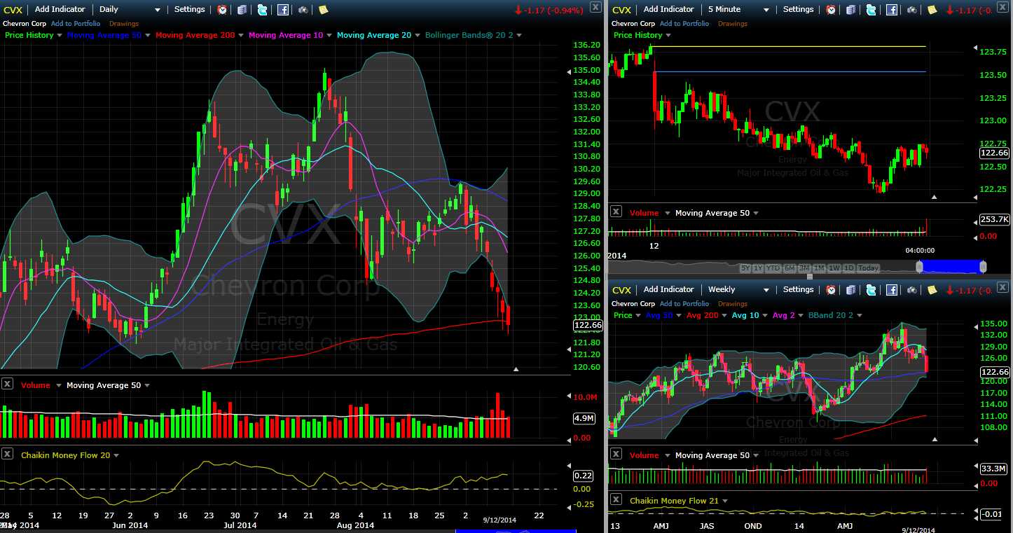Viewport: 1013px width, 533px height.
Task: Click the CVX symbol in Weekly chart
Action: click(622, 290)
